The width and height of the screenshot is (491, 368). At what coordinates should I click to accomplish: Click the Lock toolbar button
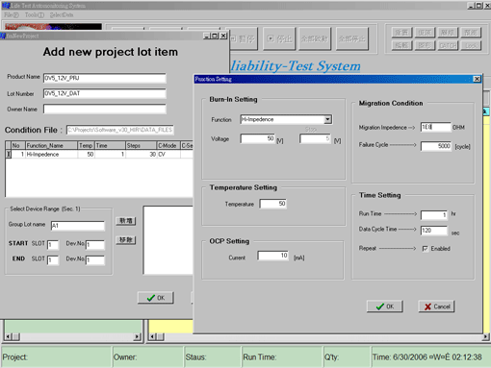(471, 45)
